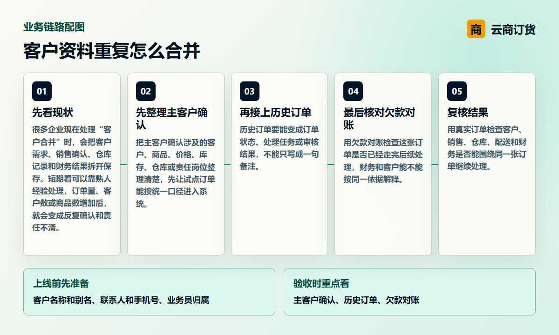Select the 复核结果 card heading
Image resolution: width=559 pixels, height=335 pixels.
[468, 113]
